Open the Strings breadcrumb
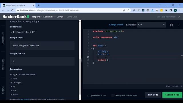183x103 pixels. point(60,17)
